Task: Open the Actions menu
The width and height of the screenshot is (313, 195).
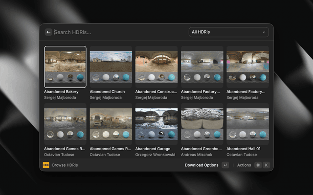Action: pos(244,165)
